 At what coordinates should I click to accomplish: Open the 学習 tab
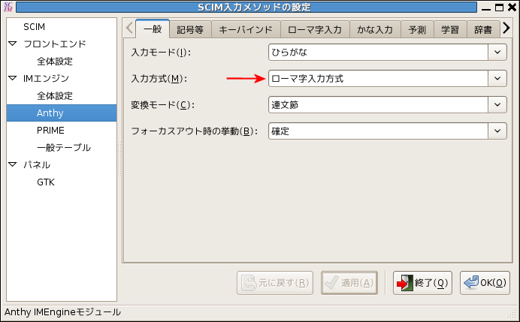coord(450,30)
